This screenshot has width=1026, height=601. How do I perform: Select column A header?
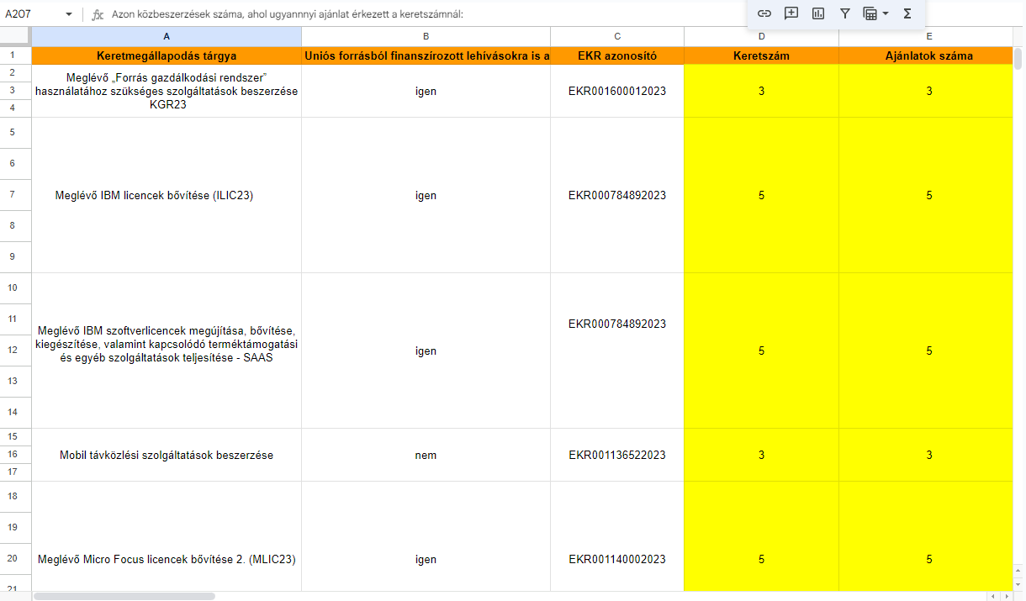(x=166, y=36)
